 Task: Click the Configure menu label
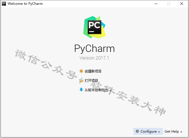(x=148, y=131)
